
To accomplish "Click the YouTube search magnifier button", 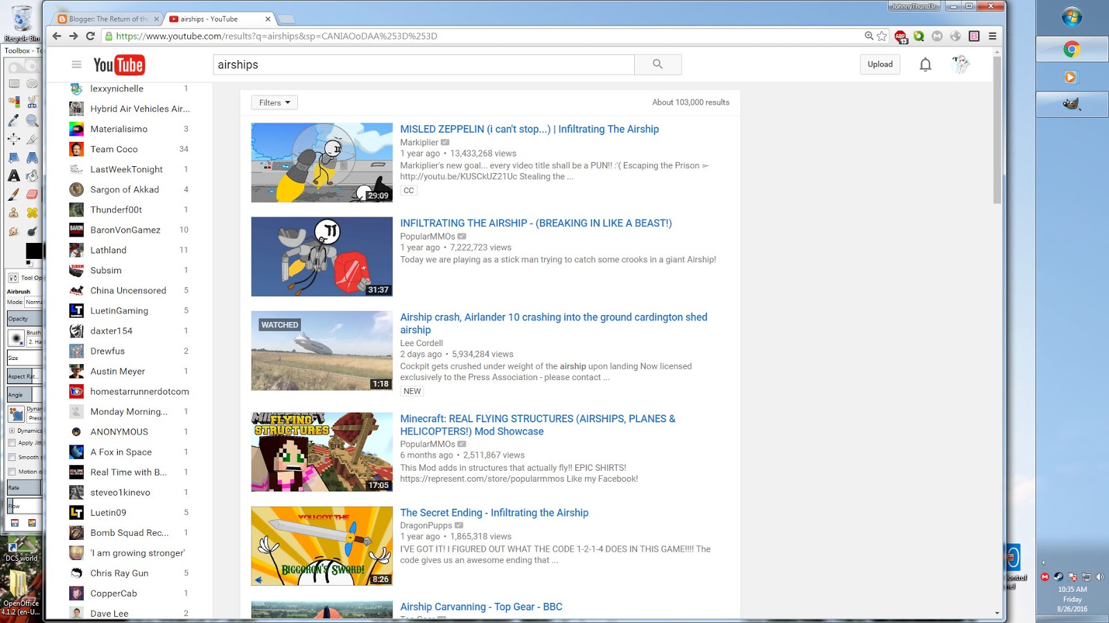I will (658, 64).
